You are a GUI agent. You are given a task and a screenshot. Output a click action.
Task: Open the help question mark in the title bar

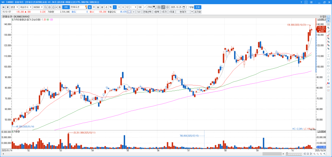tap(301, 2)
